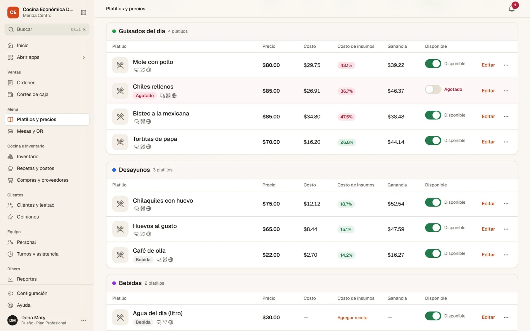Image resolution: width=530 pixels, height=331 pixels.
Task: Disable availability of Mole con pollo
Action: pos(433,64)
